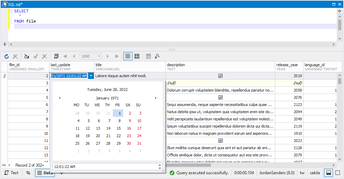Toggle the bottom split panel layout icon

[x=329, y=172]
